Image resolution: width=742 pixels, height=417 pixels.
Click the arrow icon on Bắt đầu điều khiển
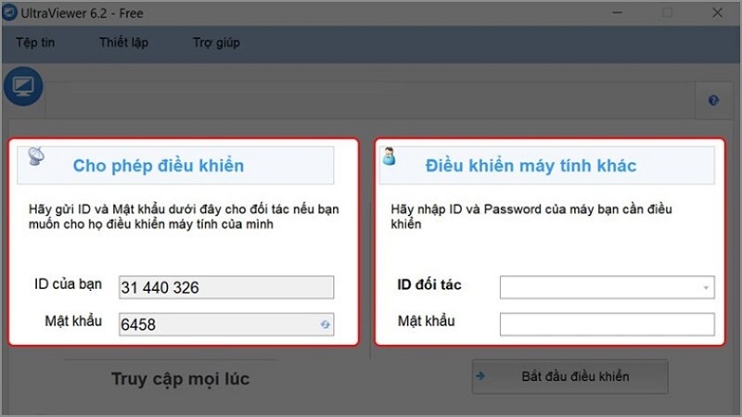coord(481,376)
